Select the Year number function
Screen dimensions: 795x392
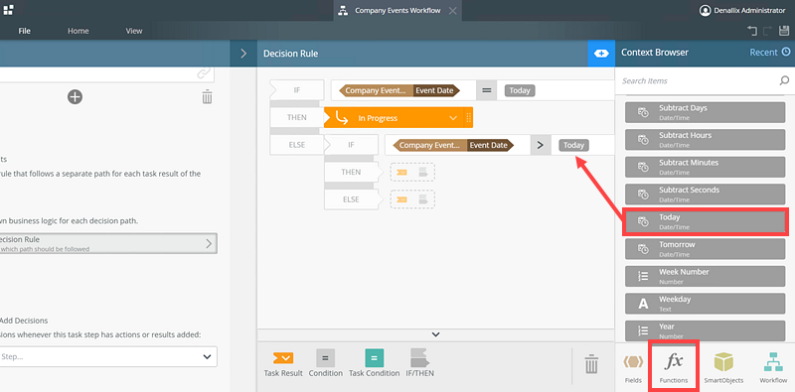coord(705,330)
